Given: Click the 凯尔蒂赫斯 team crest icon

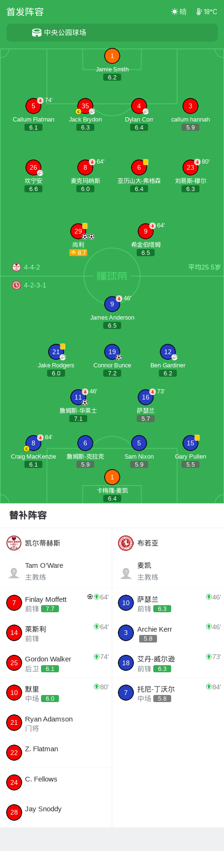Looking at the screenshot, I should pos(14,543).
